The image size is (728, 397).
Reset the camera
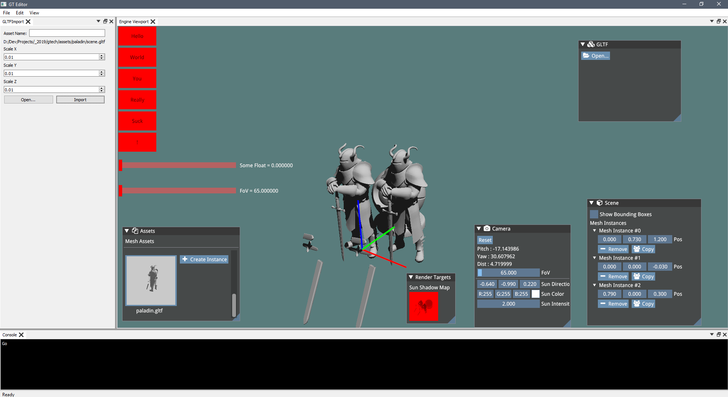coord(485,240)
